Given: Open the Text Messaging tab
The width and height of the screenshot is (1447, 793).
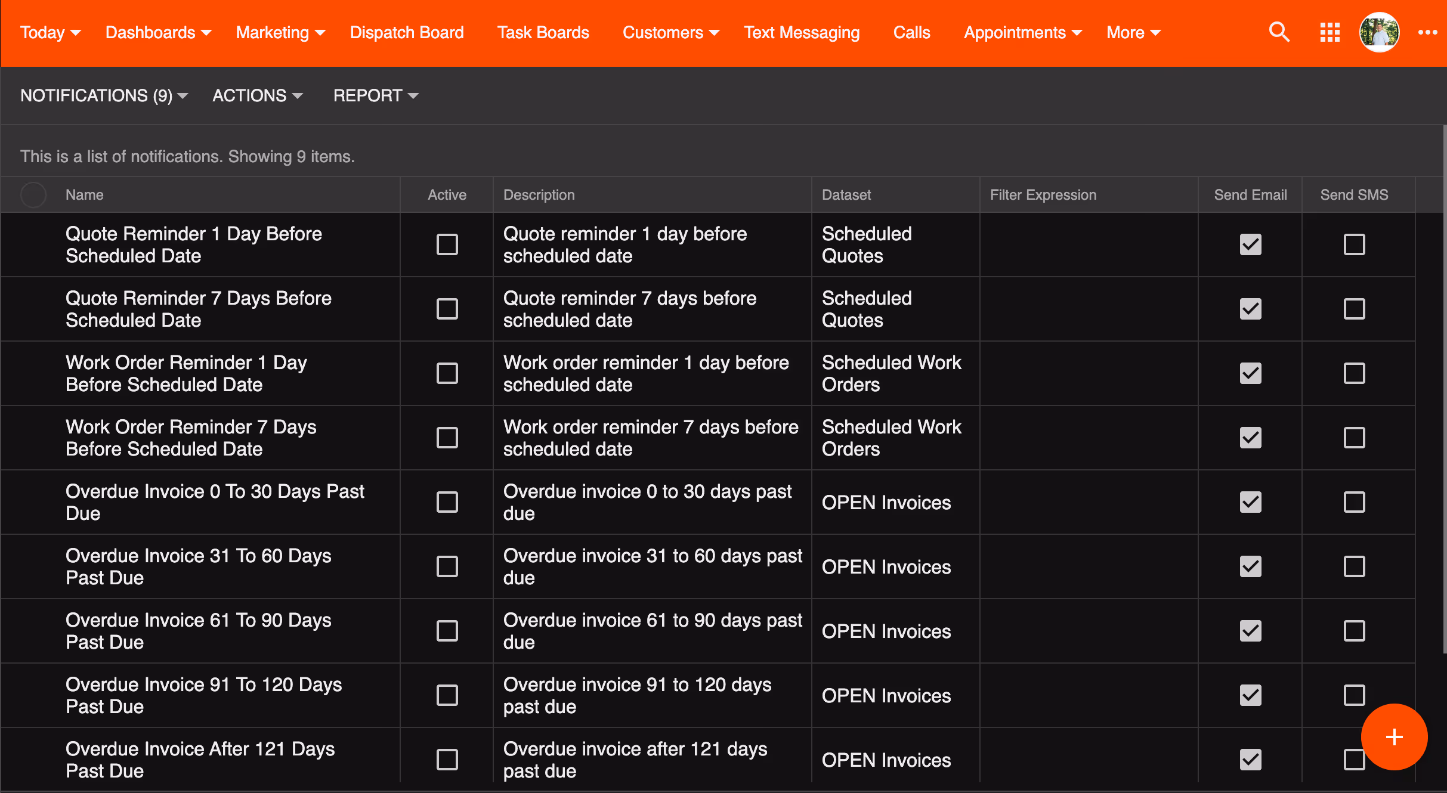Looking at the screenshot, I should coord(801,32).
